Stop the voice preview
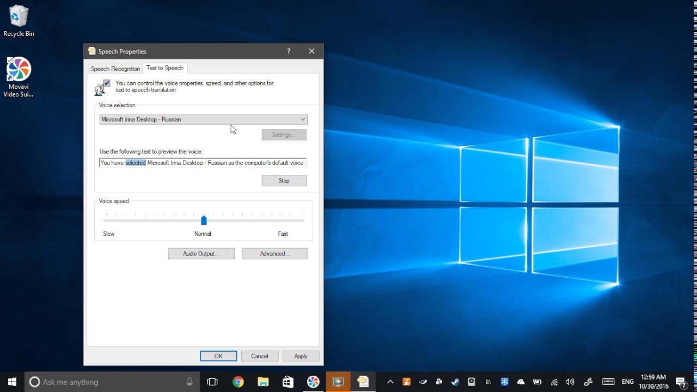The height and width of the screenshot is (392, 697). click(x=284, y=181)
